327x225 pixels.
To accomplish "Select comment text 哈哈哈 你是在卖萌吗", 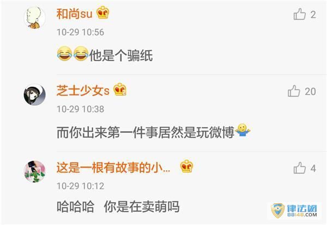I will coord(118,206).
